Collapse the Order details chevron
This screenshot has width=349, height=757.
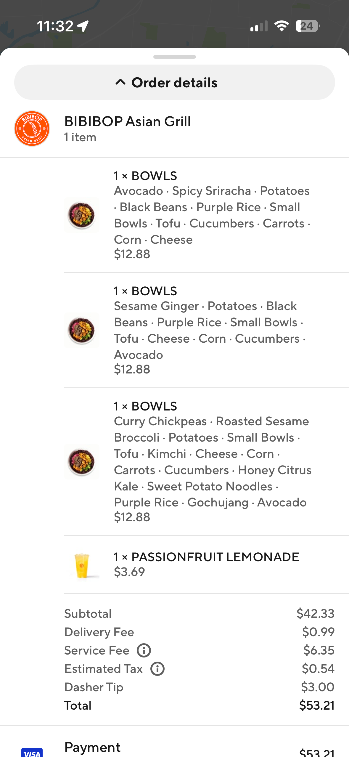pos(120,82)
